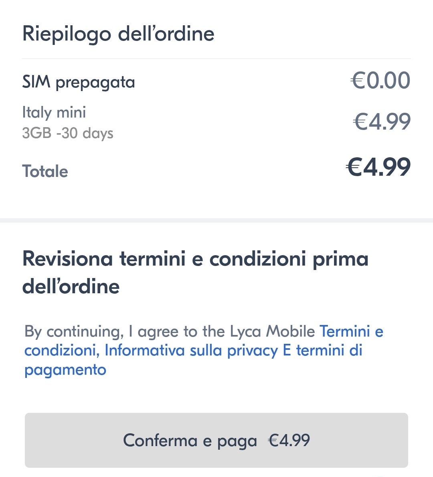This screenshot has width=433, height=477.
Task: Select the Italy mini plan name
Action: [x=54, y=112]
